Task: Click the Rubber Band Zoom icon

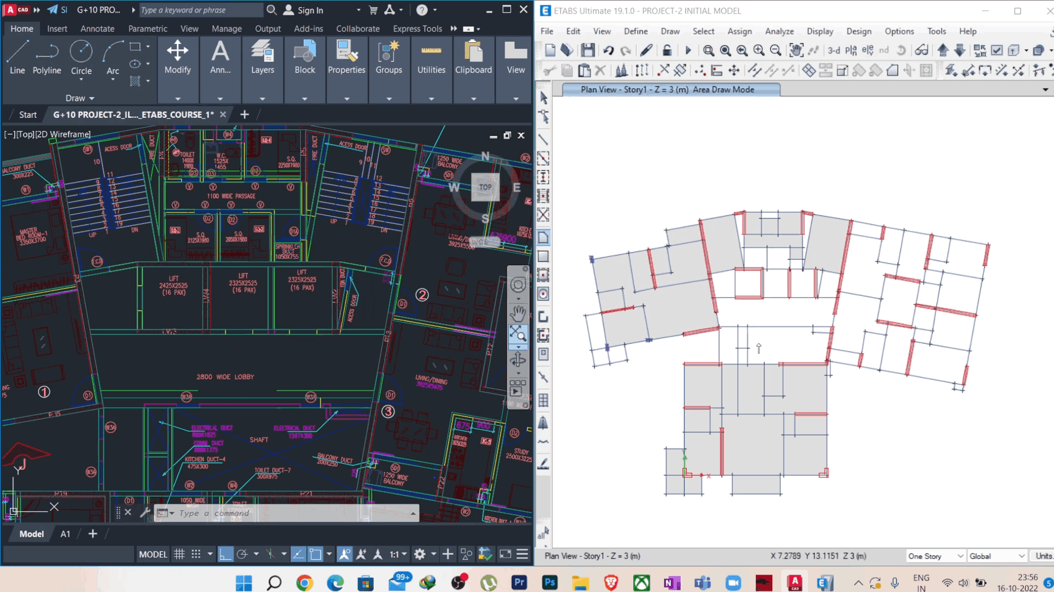Action: 708,50
